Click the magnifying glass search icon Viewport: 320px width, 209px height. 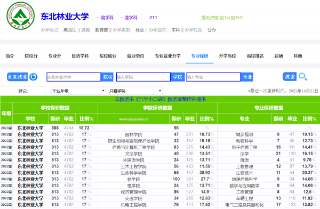point(303,77)
